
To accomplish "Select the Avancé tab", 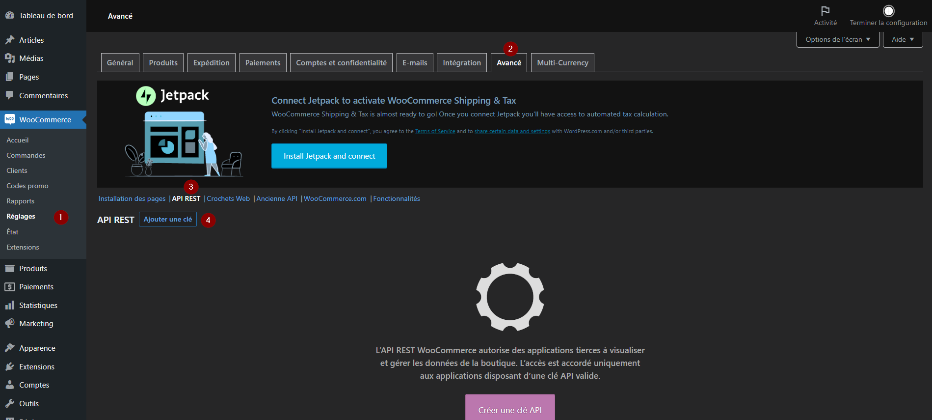I will [509, 62].
